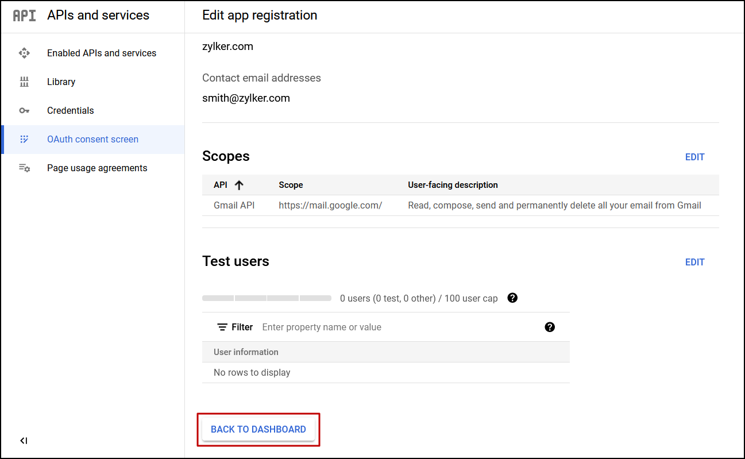Open the Library section from the sidebar
The width and height of the screenshot is (745, 459).
click(x=61, y=82)
